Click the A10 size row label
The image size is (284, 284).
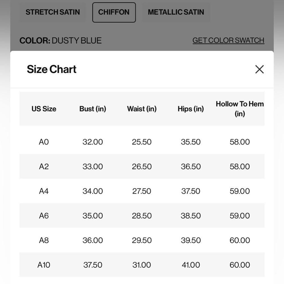tap(44, 265)
